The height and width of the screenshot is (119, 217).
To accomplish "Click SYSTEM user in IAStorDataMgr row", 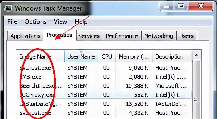I will (x=77, y=104).
